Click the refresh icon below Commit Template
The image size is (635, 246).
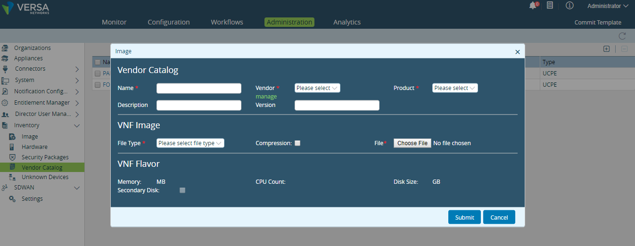tap(622, 36)
